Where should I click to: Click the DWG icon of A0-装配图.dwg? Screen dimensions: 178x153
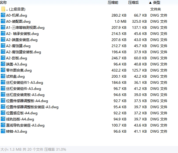tap(3, 21)
